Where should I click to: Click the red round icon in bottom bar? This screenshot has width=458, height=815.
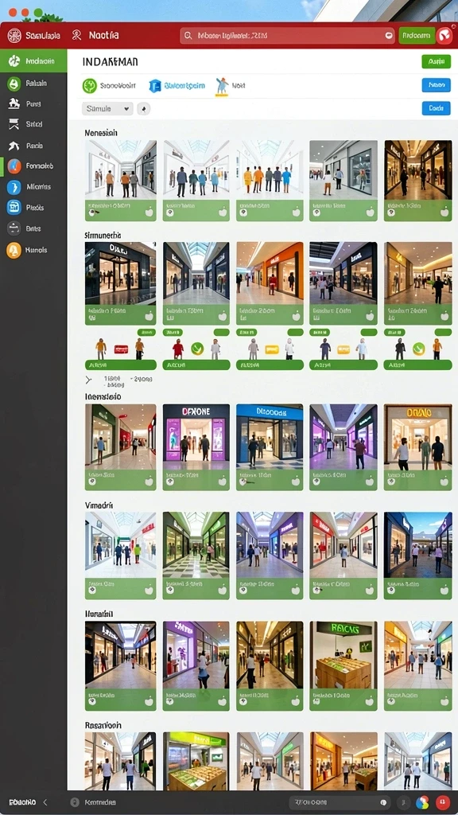point(443,802)
